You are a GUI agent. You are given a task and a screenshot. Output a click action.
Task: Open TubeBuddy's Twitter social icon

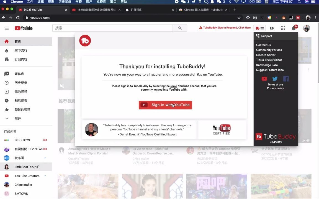coord(275,78)
